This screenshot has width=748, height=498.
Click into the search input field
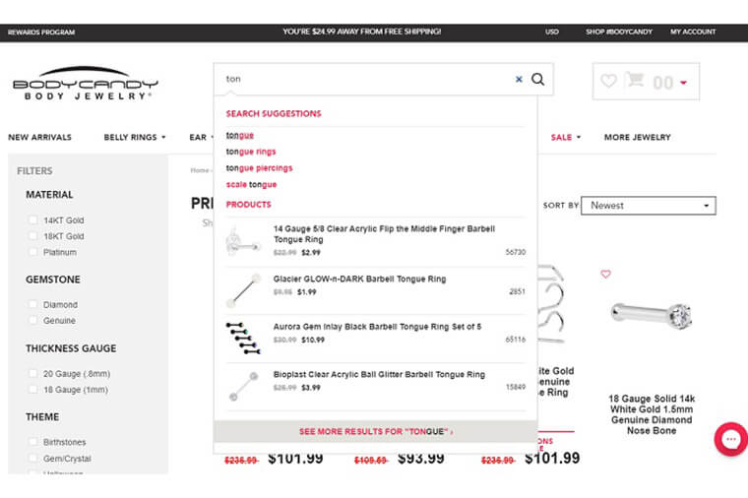click(364, 79)
